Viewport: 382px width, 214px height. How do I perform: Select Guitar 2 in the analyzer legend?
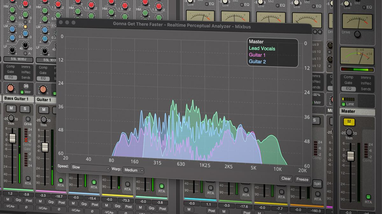pyautogui.click(x=257, y=62)
